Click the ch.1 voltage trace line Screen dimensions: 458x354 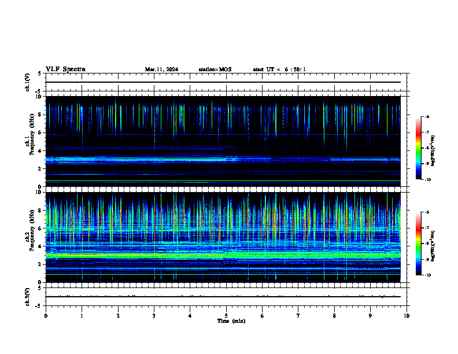click(223, 82)
